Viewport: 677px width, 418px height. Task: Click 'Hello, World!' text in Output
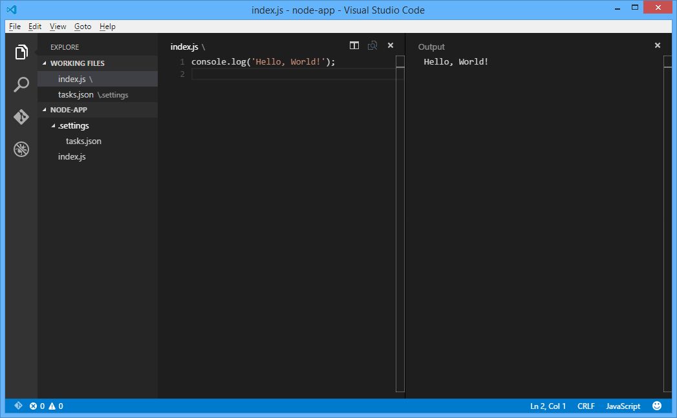[456, 61]
